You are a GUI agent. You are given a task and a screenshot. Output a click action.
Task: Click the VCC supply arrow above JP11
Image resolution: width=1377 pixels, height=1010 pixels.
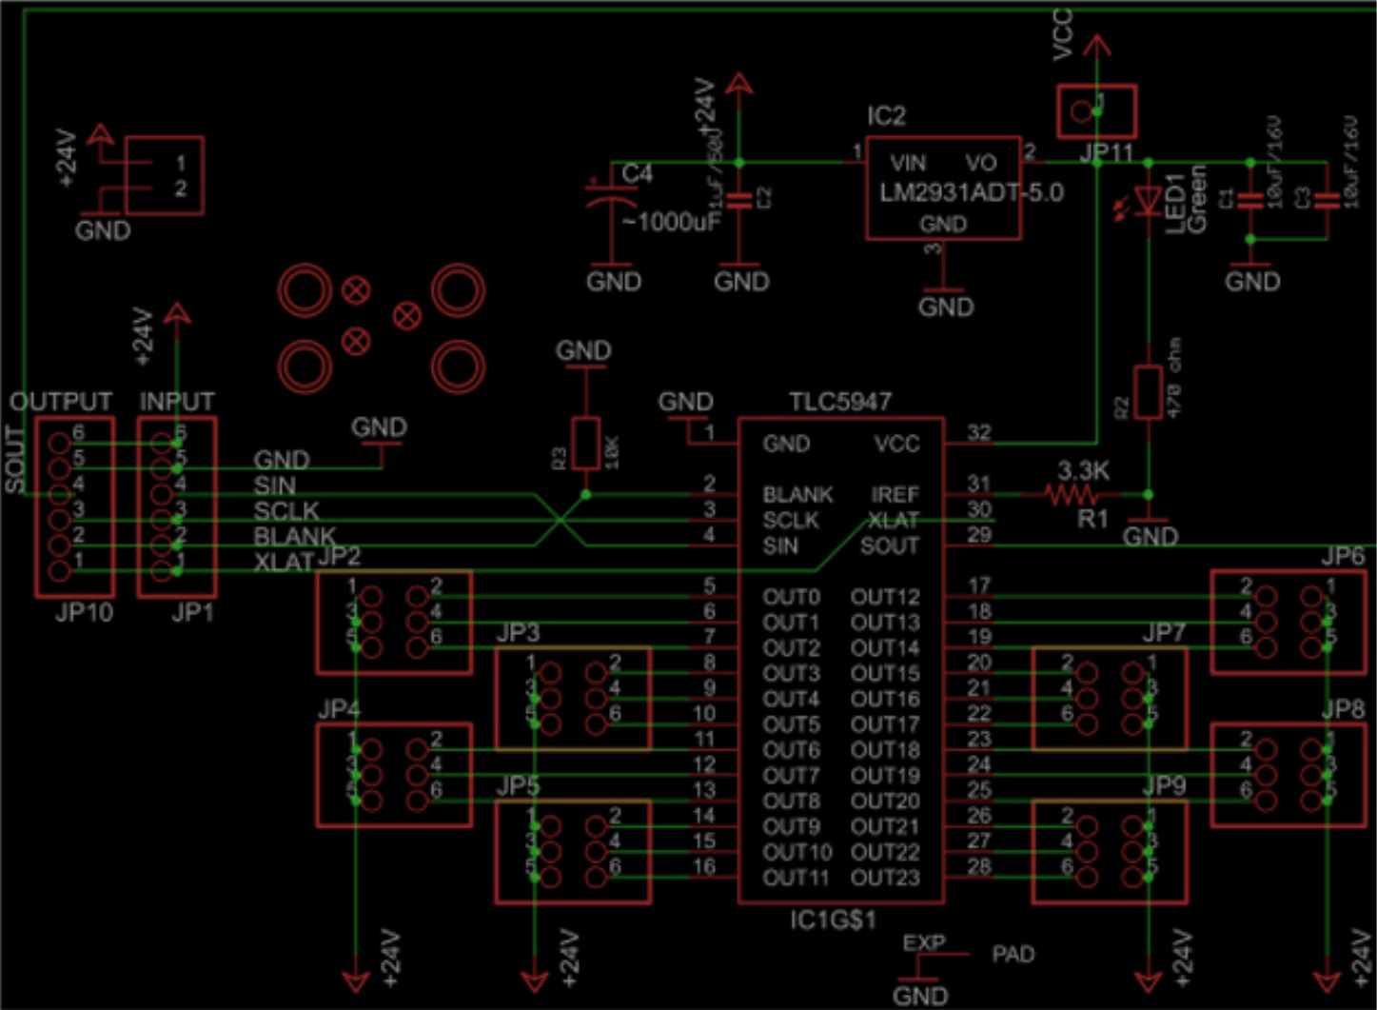pos(1096,47)
